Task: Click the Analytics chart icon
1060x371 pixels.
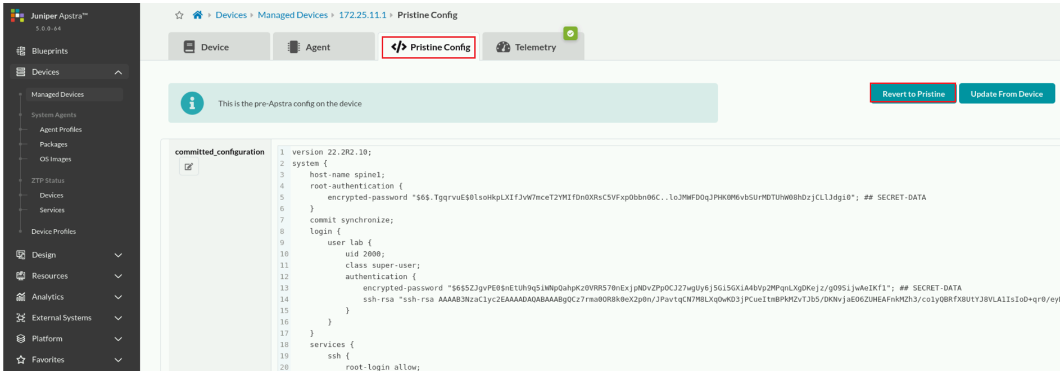Action: (21, 297)
